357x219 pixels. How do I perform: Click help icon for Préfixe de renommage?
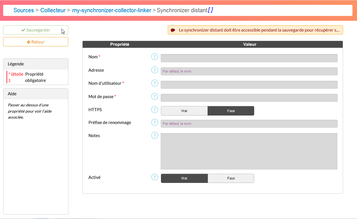pos(154,123)
